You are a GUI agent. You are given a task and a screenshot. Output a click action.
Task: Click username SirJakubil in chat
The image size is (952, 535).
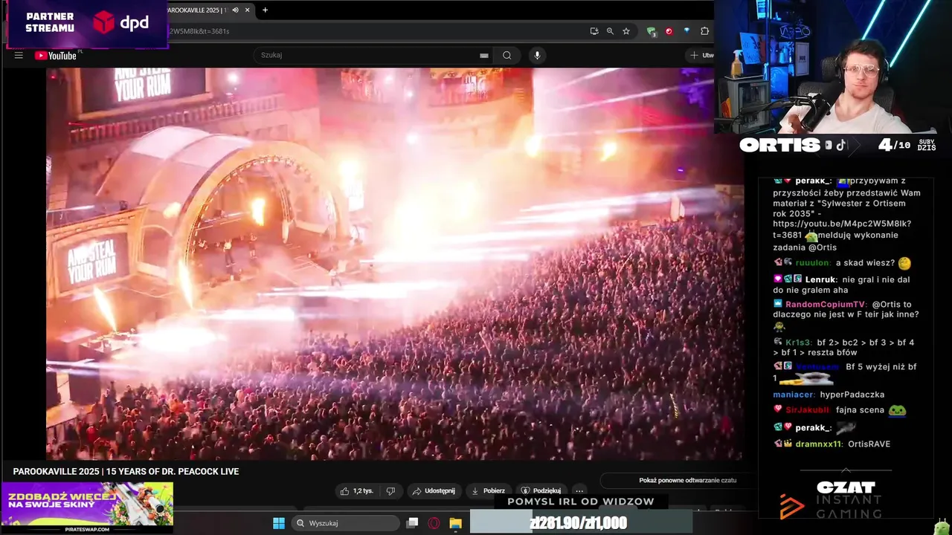click(x=808, y=410)
